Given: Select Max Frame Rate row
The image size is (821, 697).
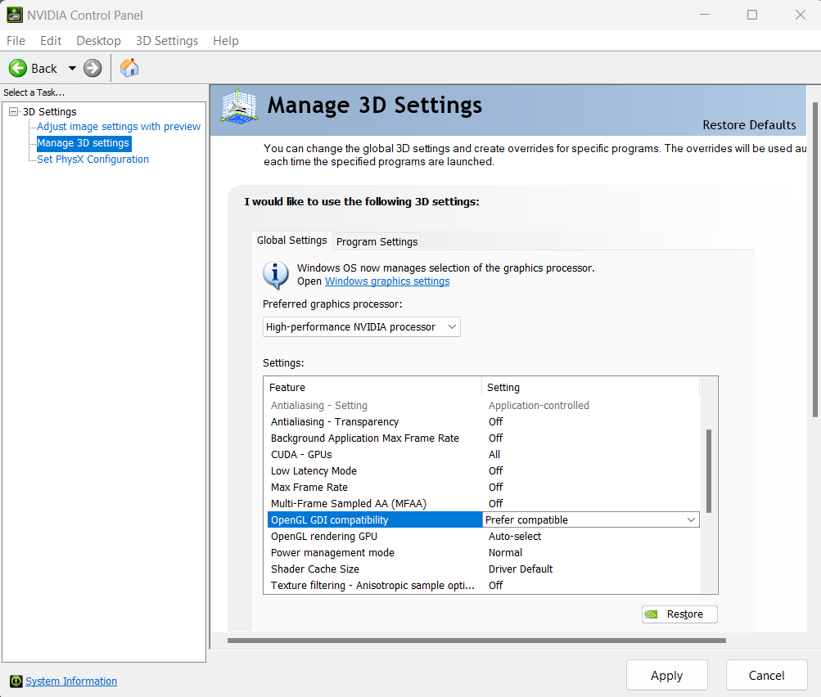Looking at the screenshot, I should [x=483, y=488].
